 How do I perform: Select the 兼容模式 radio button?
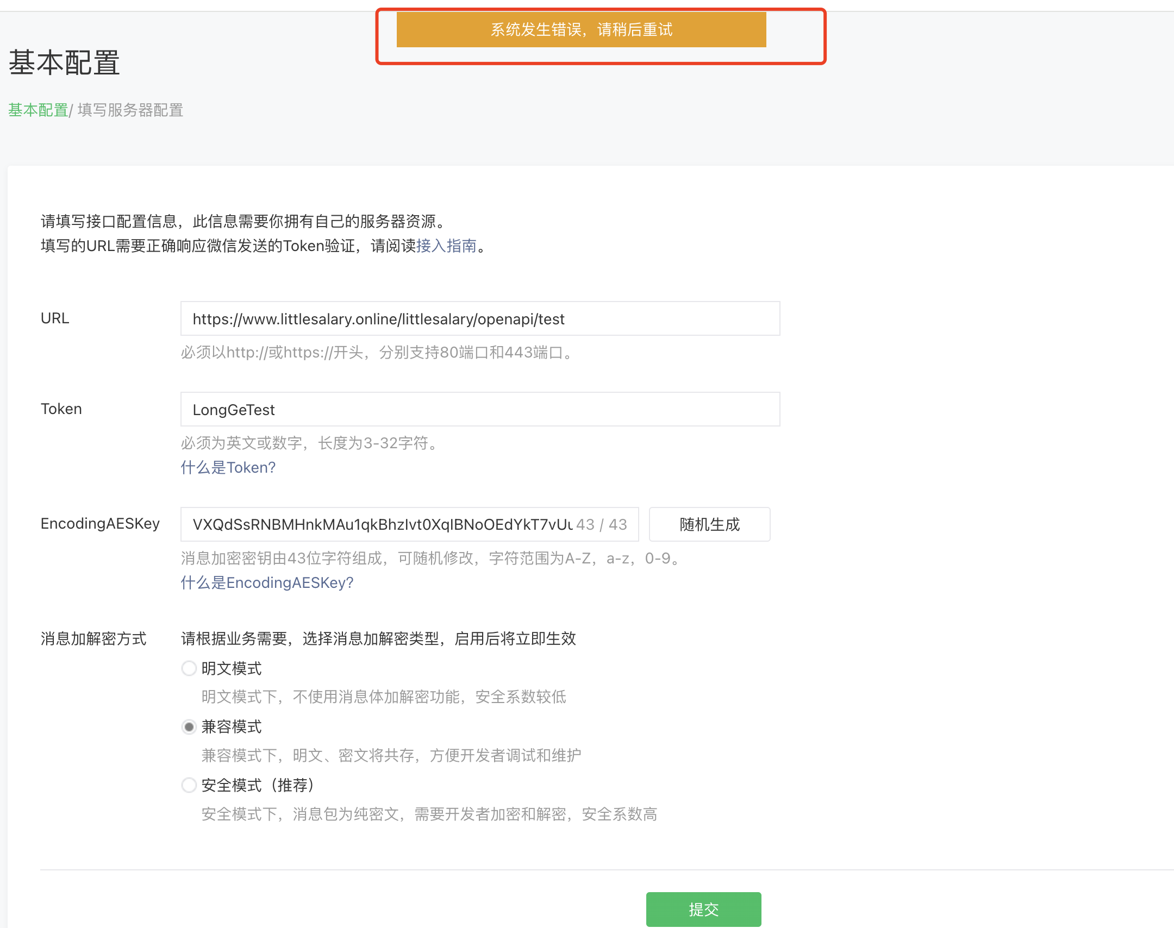pos(189,727)
